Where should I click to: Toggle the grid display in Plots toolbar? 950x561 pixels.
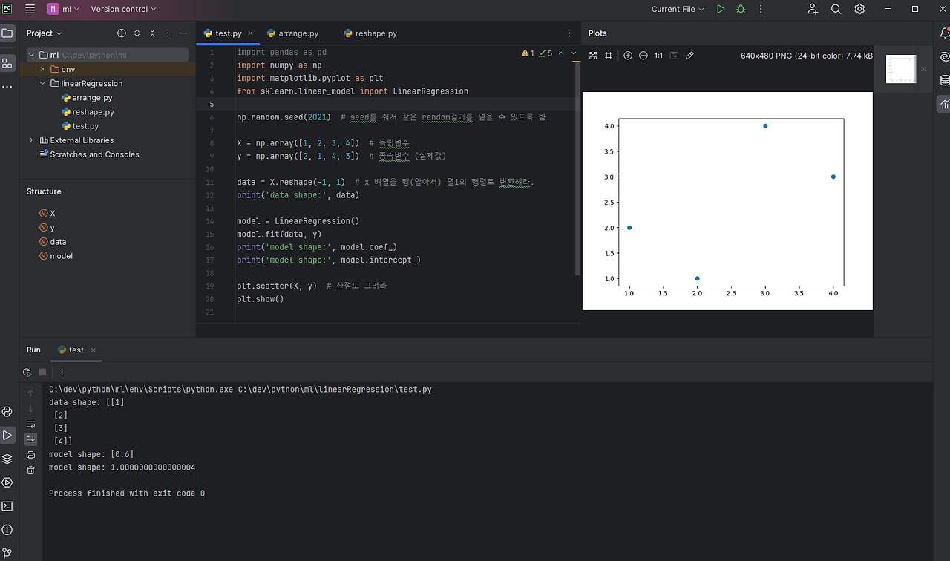point(609,56)
